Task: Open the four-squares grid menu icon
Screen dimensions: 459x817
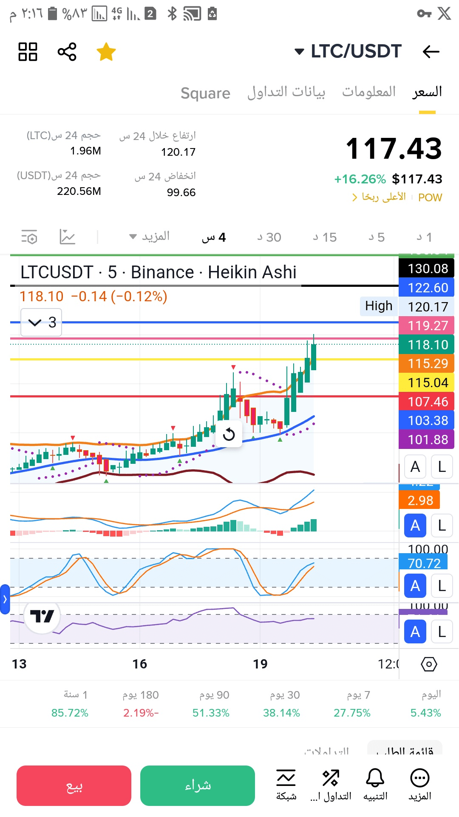Action: [28, 52]
